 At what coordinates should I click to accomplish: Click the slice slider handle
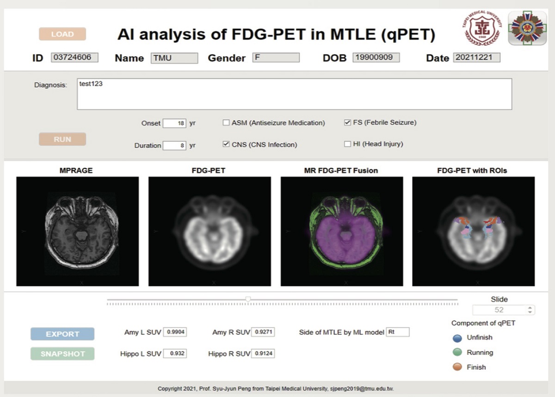[248, 299]
